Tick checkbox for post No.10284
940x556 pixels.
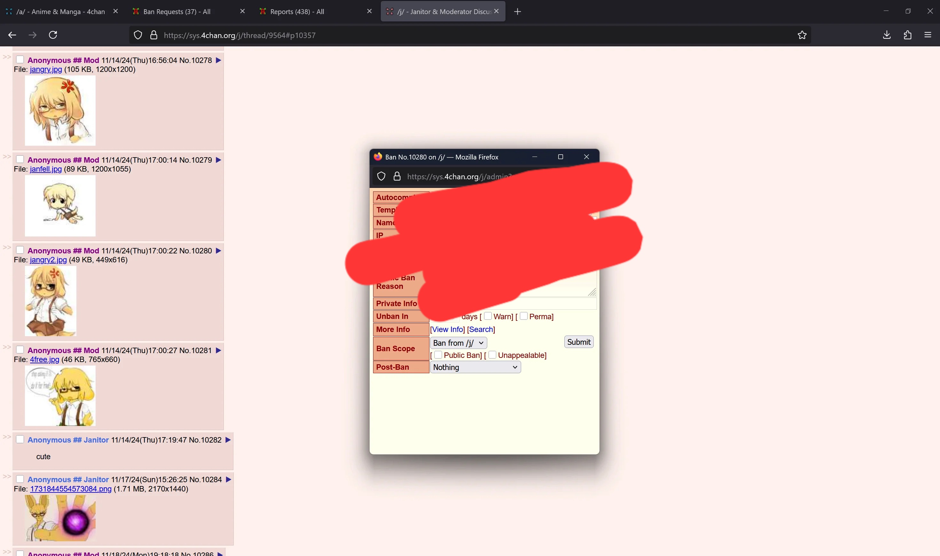[x=20, y=479]
